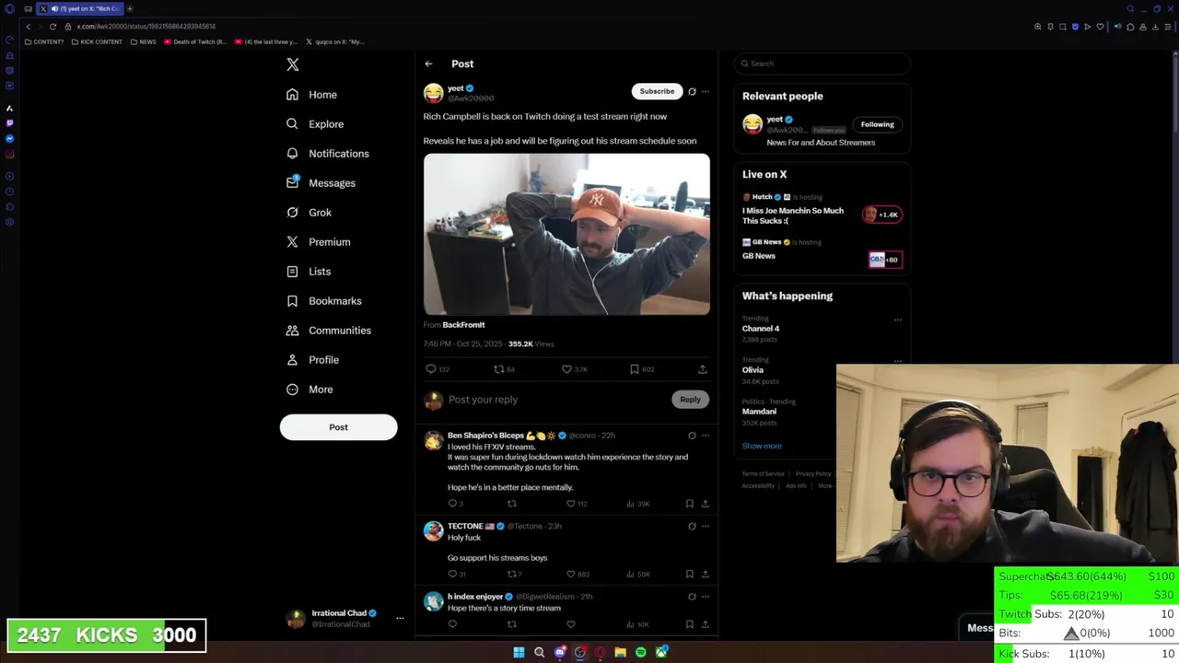Add page to favorites heart icon
1179x663 pixels.
tap(1100, 27)
